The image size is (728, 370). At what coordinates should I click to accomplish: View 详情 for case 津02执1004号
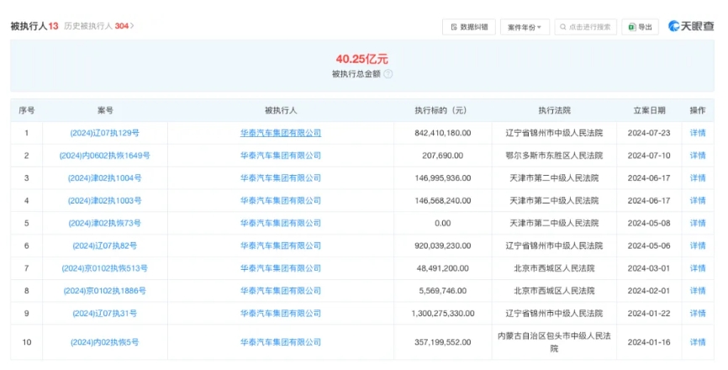click(x=698, y=177)
